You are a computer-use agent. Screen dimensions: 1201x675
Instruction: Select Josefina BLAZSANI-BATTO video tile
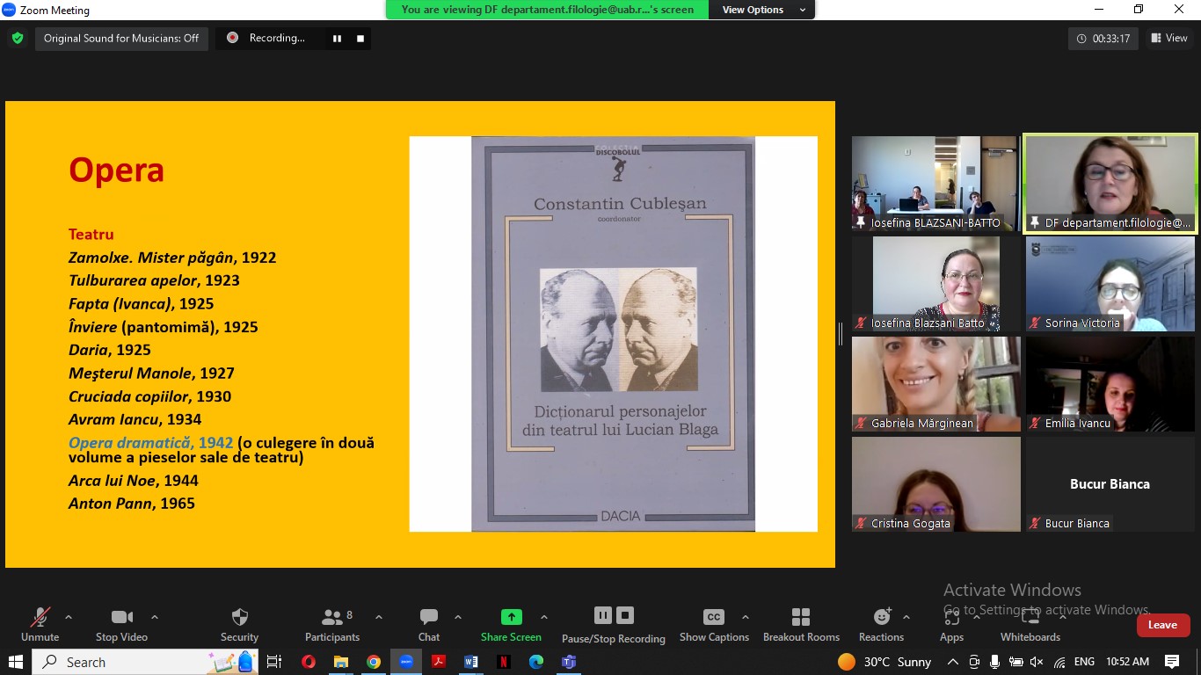(x=935, y=184)
